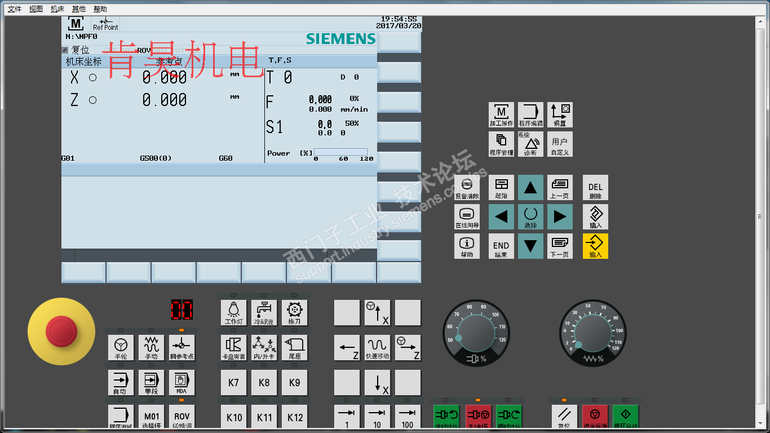
Task: Open the 机床 menu
Action: [x=57, y=9]
